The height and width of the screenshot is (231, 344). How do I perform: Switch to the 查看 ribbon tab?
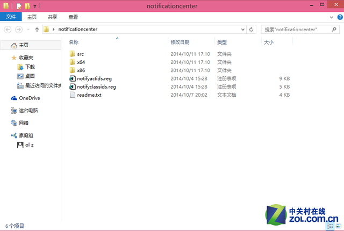tap(73, 17)
